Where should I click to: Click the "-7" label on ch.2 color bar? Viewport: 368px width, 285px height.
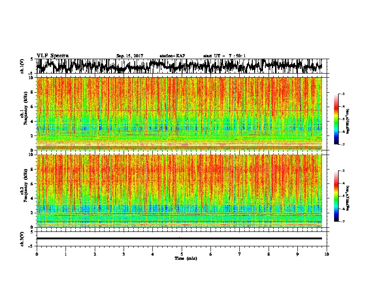pyautogui.click(x=343, y=221)
